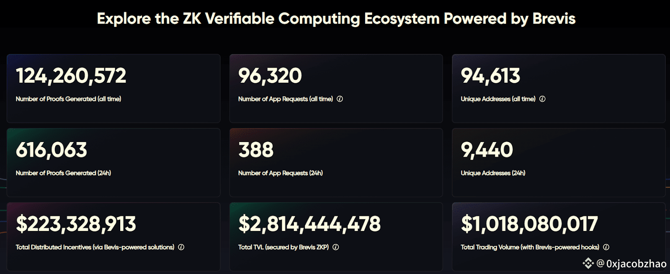Open info icon beside Total TVL label
The height and width of the screenshot is (274, 670).
coord(335,247)
